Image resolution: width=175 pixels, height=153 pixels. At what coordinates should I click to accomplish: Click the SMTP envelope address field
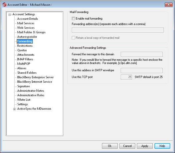coord(142,70)
